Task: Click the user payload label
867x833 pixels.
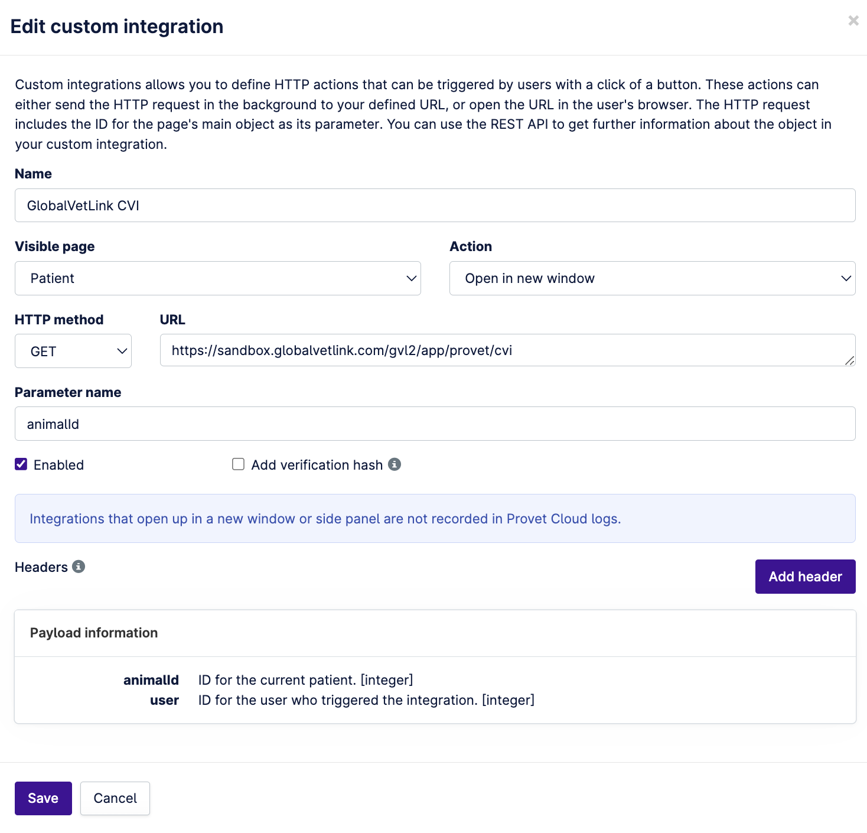Action: [x=164, y=700]
